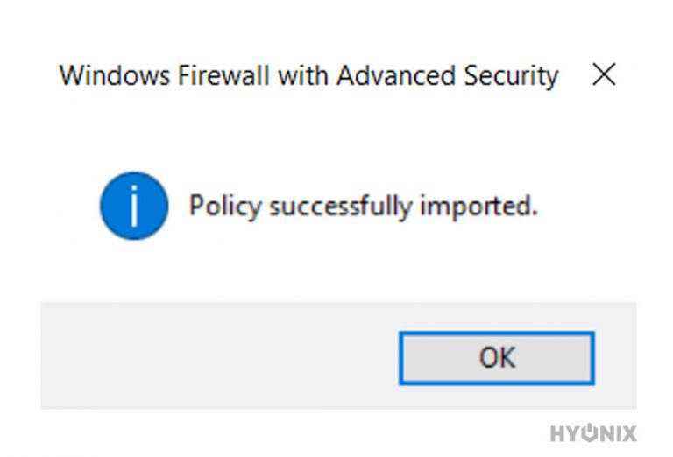The image size is (673, 457).
Task: Close the Windows Firewall dialog with X
Action: click(x=604, y=75)
